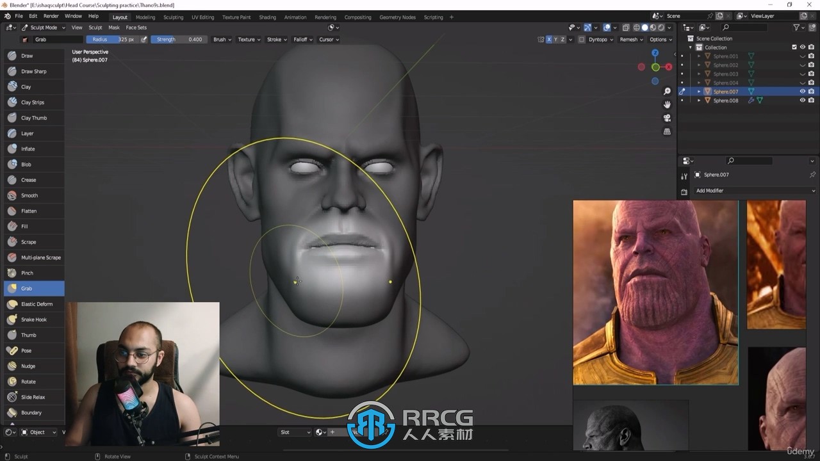This screenshot has height=461, width=820.
Task: Select the Layer brush
Action: [x=34, y=133]
